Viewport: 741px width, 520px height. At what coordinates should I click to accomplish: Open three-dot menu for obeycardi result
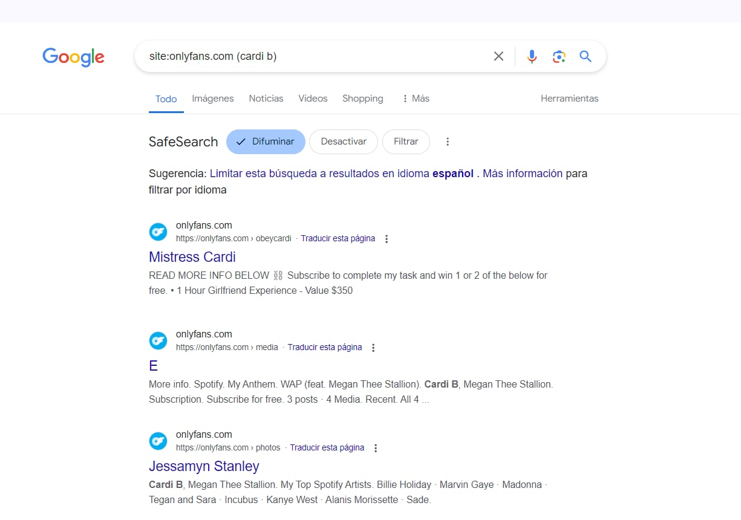click(387, 239)
